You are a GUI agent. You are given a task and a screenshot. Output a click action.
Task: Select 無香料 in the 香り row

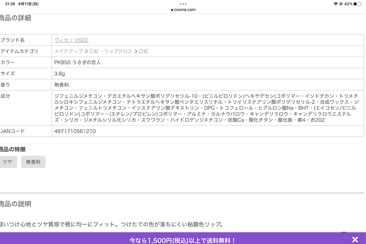pos(62,85)
